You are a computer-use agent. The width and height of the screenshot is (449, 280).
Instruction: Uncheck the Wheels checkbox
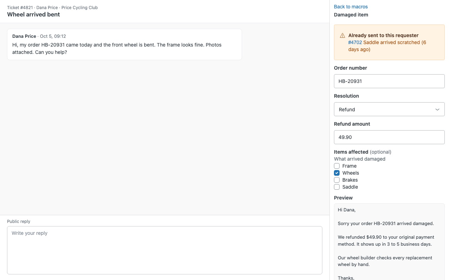point(337,173)
